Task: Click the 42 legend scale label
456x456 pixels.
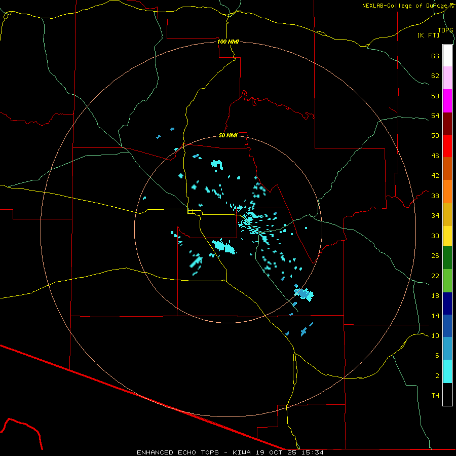Action: tap(435, 176)
